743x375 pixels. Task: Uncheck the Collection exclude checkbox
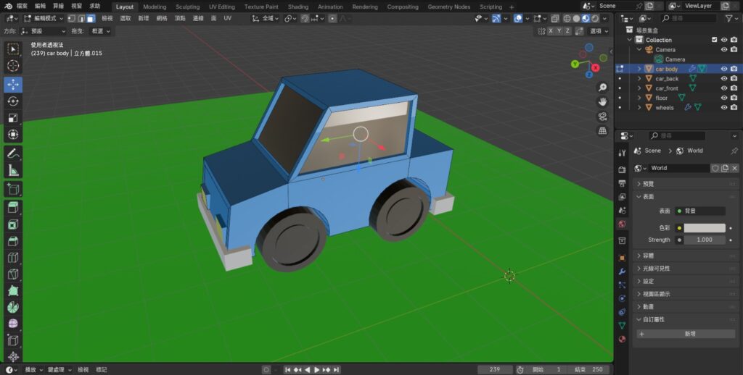point(714,40)
